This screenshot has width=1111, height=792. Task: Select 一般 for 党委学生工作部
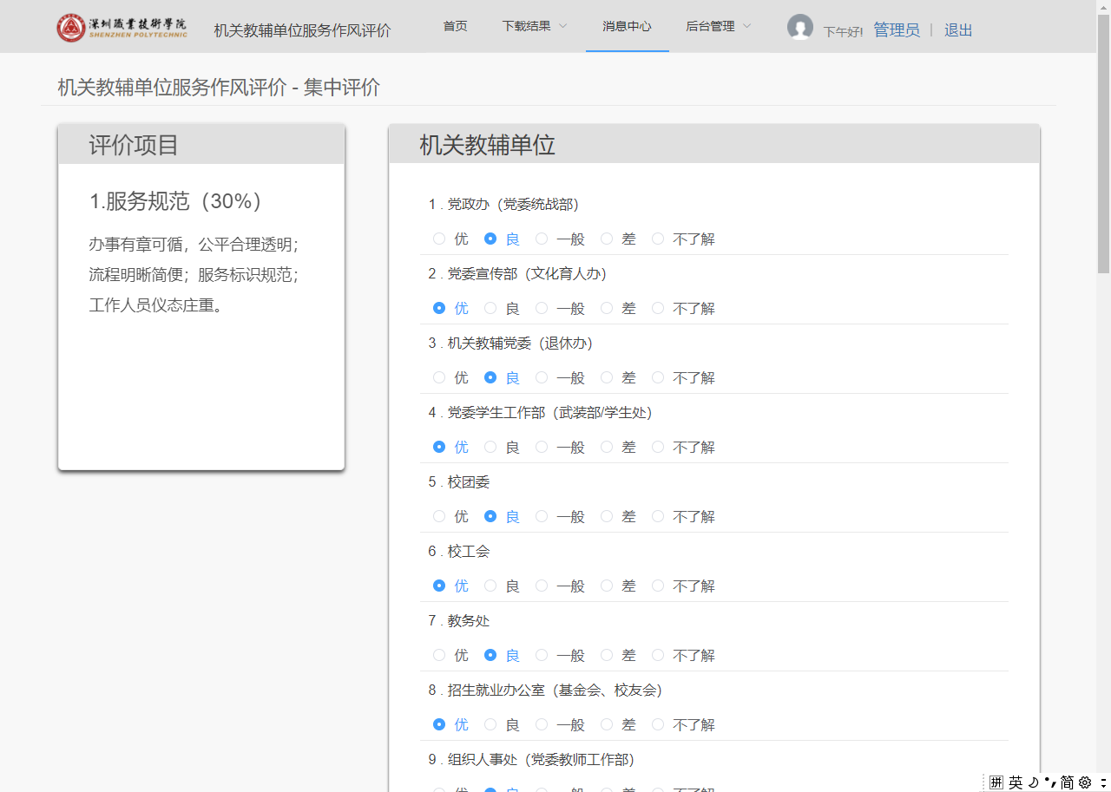(x=542, y=447)
